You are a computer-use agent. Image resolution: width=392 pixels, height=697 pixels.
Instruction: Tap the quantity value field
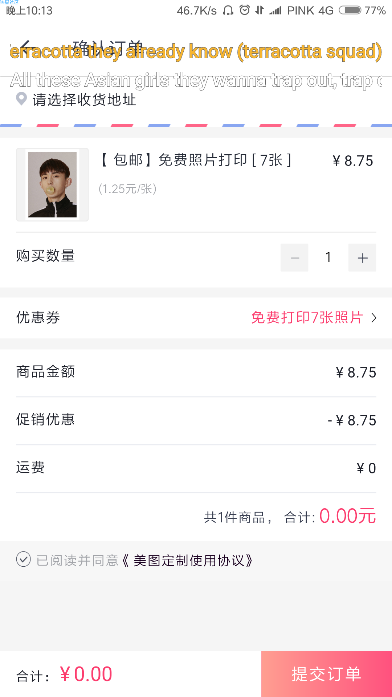(328, 258)
